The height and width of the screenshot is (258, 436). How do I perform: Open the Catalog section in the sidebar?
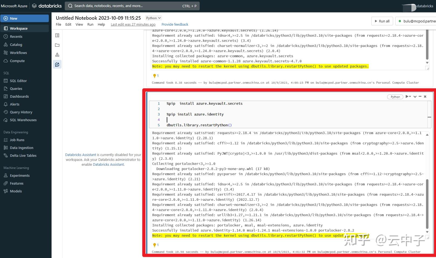pyautogui.click(x=16, y=45)
